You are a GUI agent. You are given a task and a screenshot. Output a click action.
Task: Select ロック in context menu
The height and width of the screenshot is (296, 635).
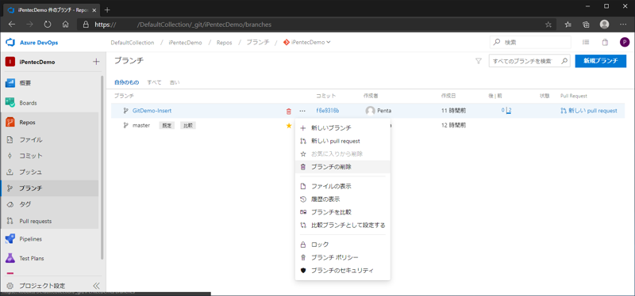coord(343,245)
